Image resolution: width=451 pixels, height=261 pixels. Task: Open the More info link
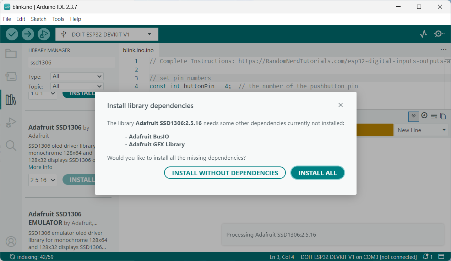pos(40,167)
